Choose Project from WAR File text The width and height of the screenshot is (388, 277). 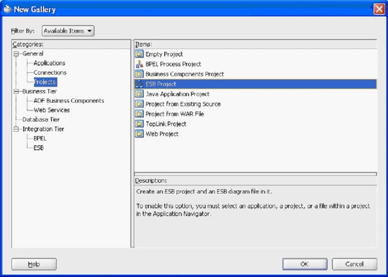pos(175,114)
